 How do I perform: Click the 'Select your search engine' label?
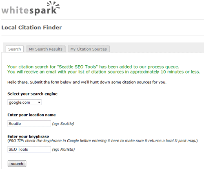click(32, 94)
